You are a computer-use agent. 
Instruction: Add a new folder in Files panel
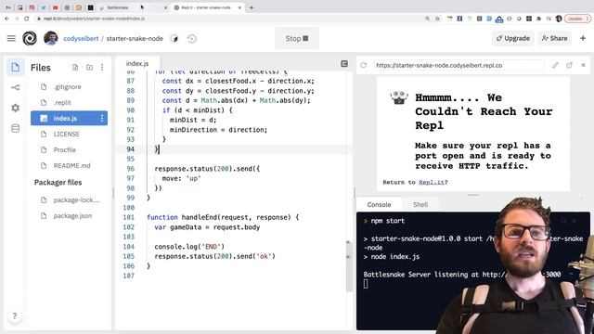tap(89, 68)
